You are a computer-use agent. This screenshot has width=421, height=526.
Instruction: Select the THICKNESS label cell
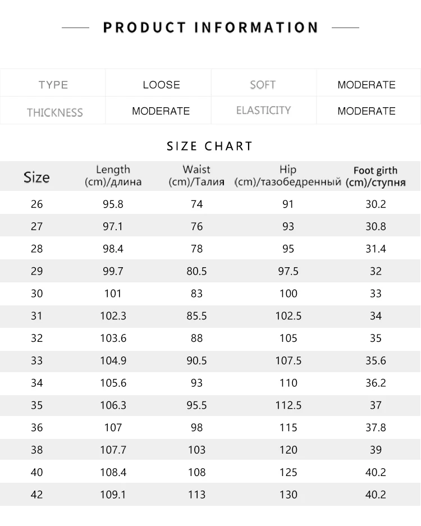tap(53, 111)
